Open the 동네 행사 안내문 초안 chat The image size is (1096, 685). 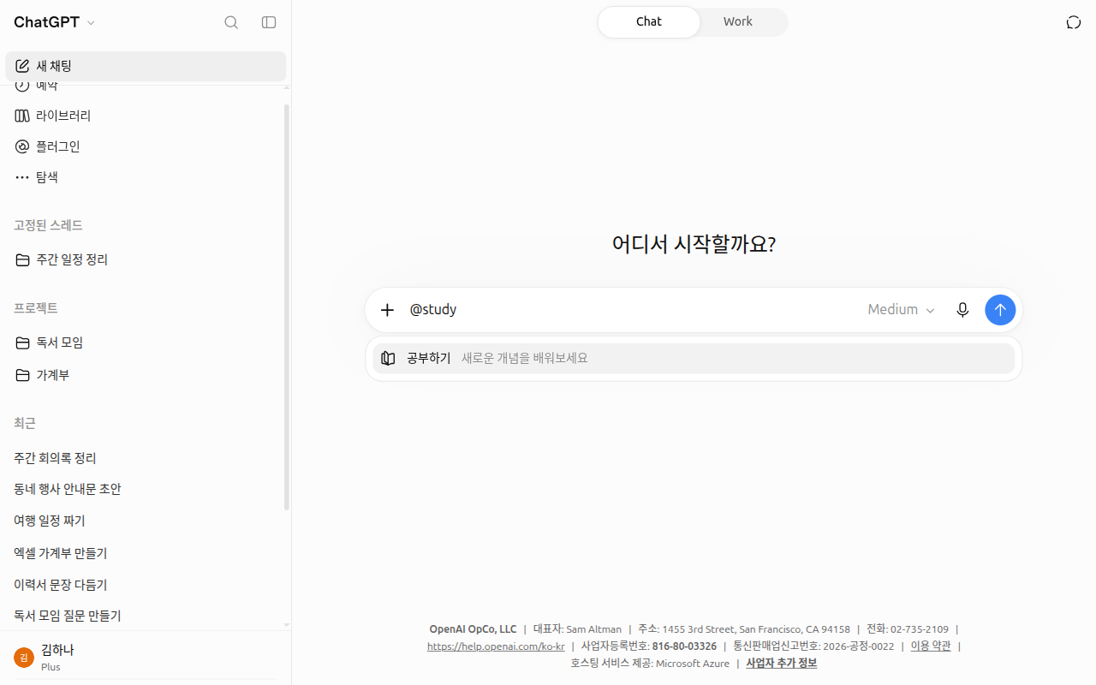[146, 489]
